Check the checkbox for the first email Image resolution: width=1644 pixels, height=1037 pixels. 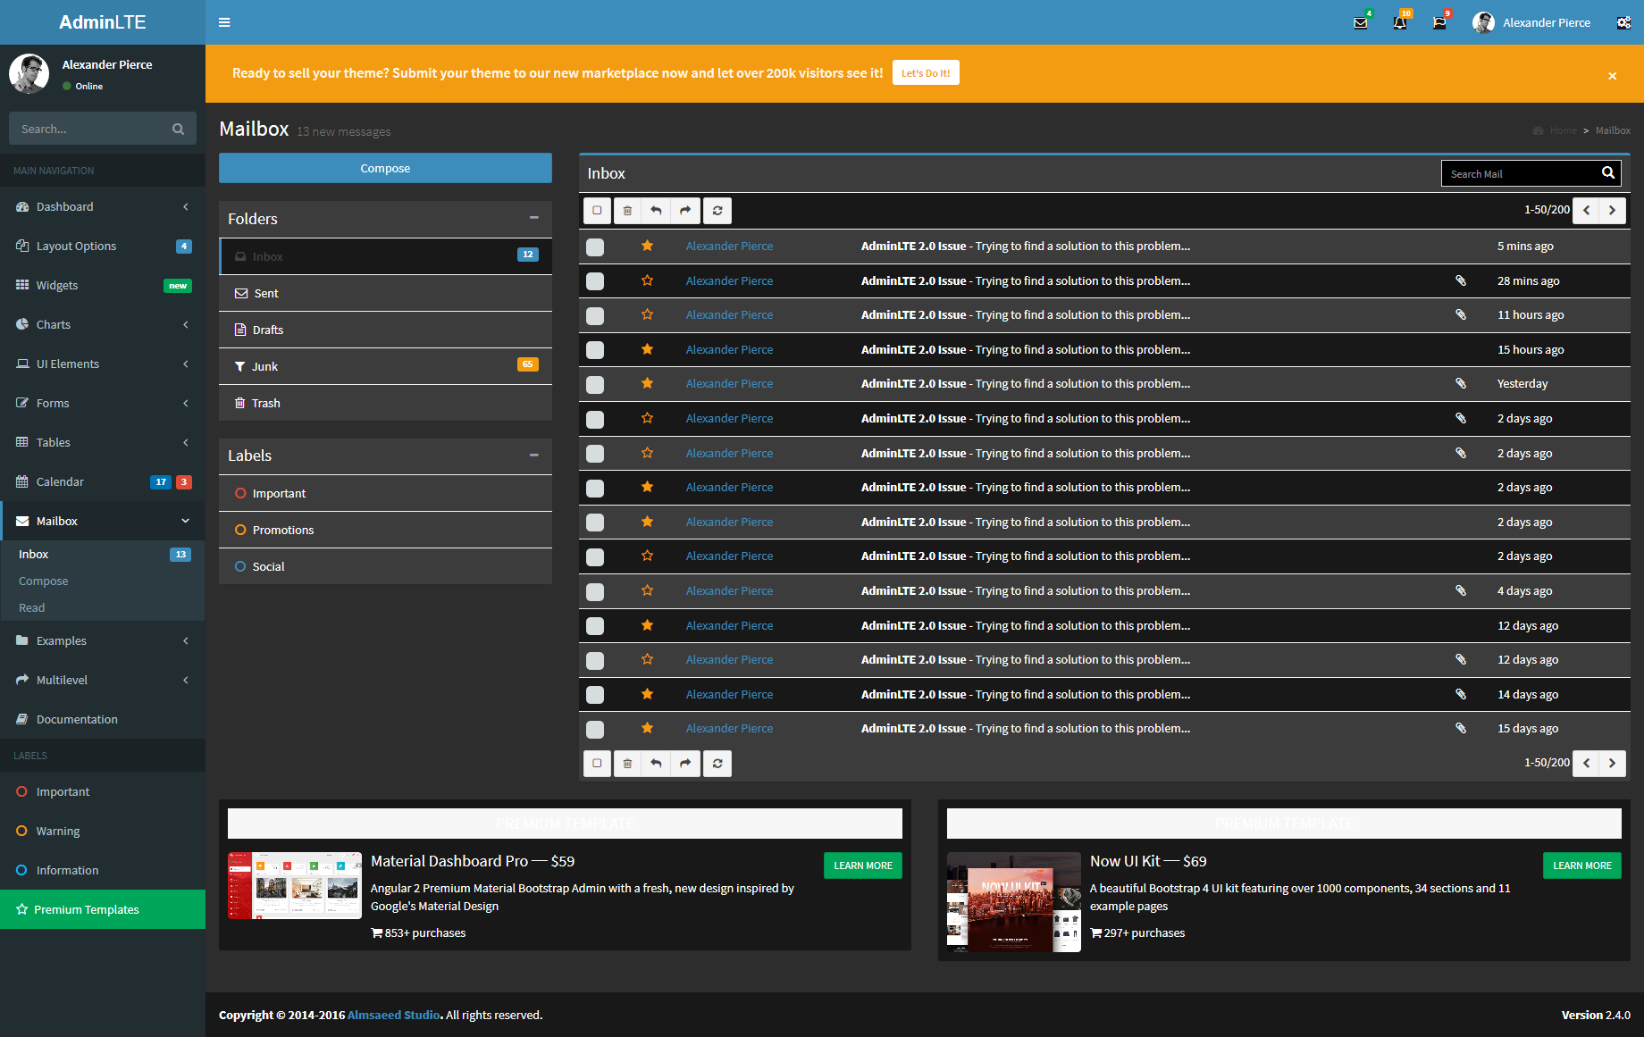pyautogui.click(x=595, y=247)
